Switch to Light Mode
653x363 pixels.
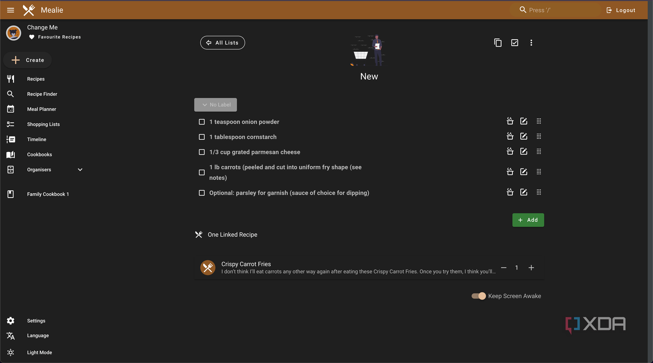pyautogui.click(x=39, y=353)
